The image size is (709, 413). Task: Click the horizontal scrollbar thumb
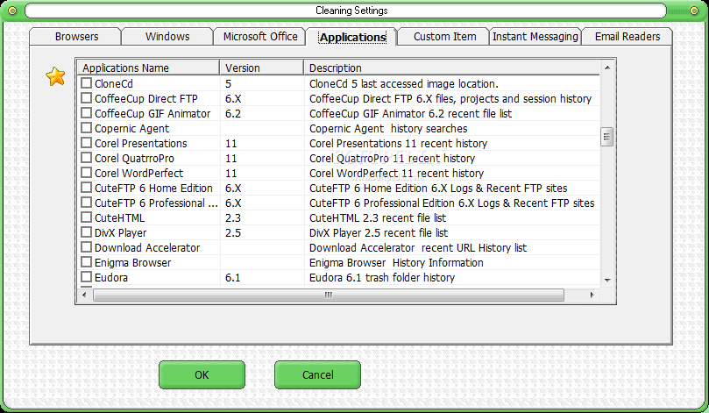pos(329,295)
